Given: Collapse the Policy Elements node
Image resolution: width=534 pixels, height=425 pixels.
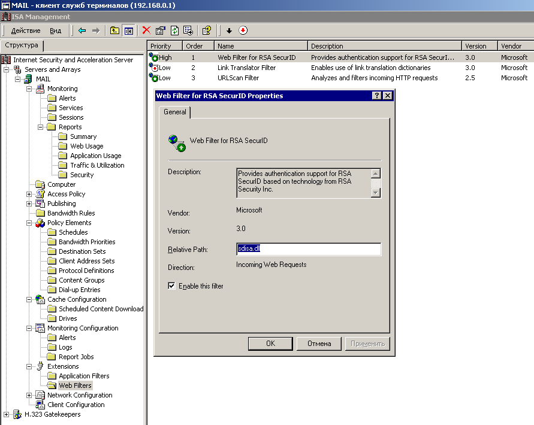Looking at the screenshot, I should point(29,223).
